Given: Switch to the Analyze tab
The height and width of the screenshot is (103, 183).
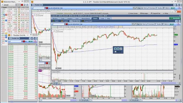Looking at the screenshot, I should pyautogui.click(x=70, y=18).
